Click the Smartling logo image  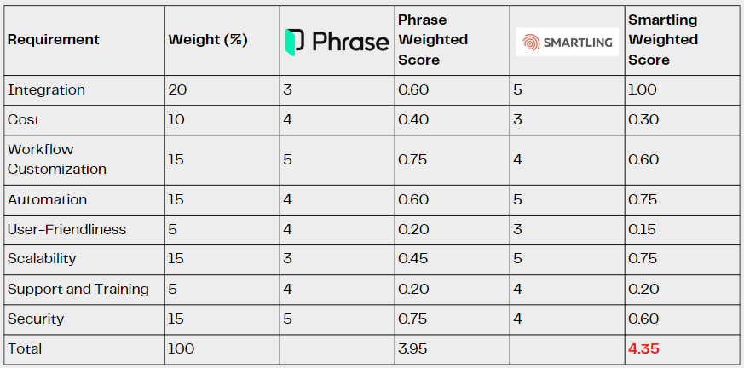(568, 41)
